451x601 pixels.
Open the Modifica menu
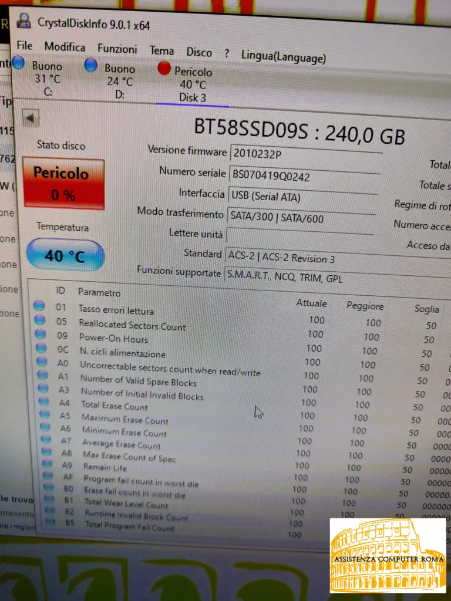65,47
